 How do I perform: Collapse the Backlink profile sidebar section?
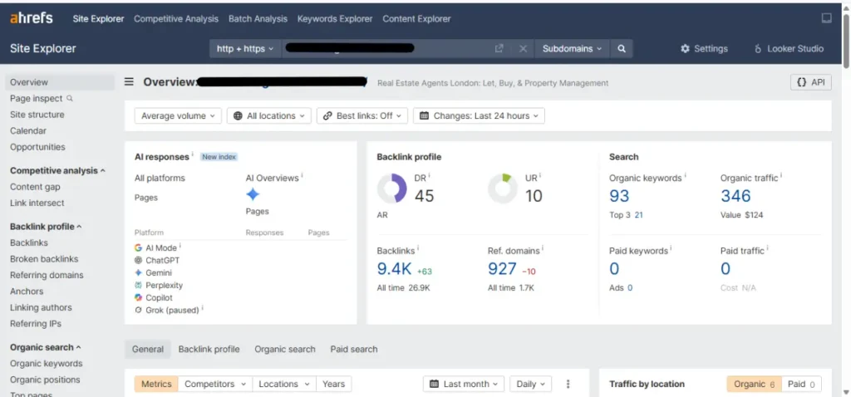(x=46, y=227)
